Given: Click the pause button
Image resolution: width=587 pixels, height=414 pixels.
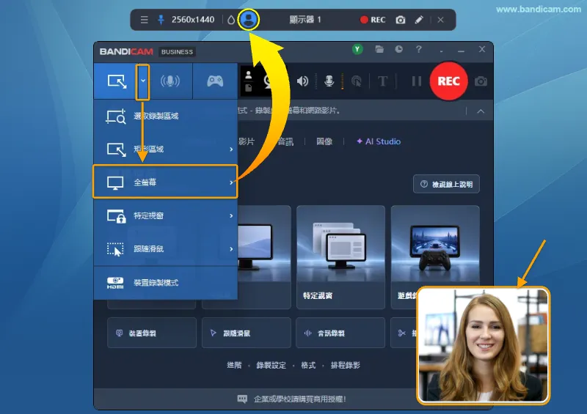Looking at the screenshot, I should (x=417, y=81).
